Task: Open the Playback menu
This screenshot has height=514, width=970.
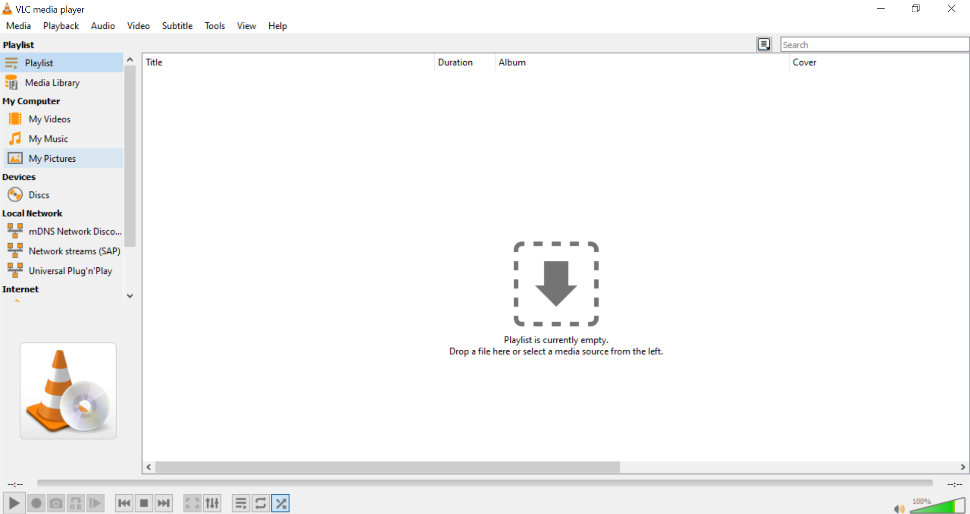Action: coord(61,26)
